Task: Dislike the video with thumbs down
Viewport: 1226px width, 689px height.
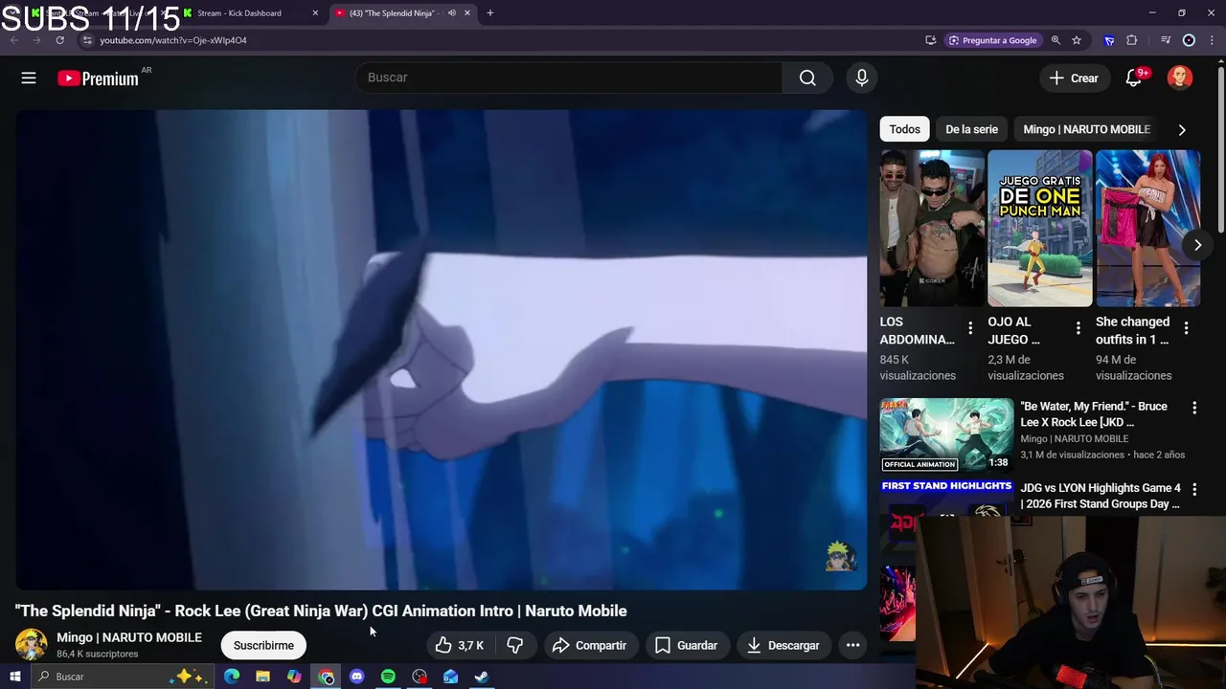Action: pyautogui.click(x=515, y=645)
